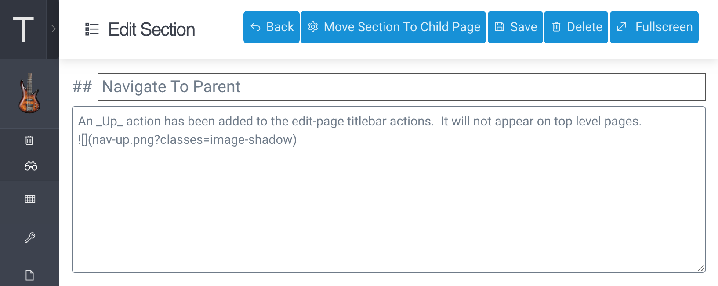Open the binoculars icon in sidebar

coord(31,166)
